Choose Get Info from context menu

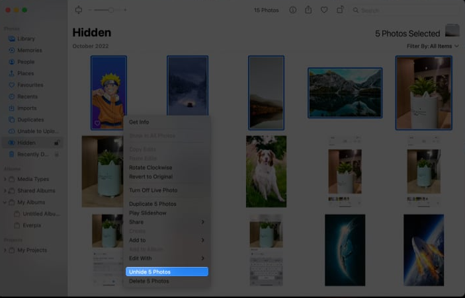coord(167,122)
